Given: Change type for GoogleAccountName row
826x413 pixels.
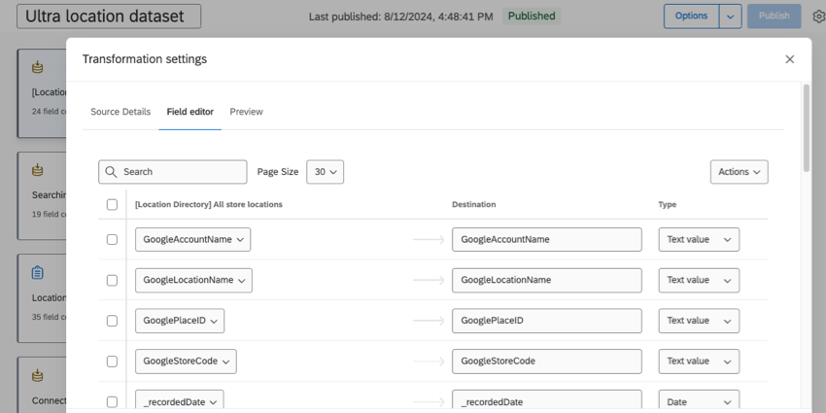Looking at the screenshot, I should pos(699,239).
